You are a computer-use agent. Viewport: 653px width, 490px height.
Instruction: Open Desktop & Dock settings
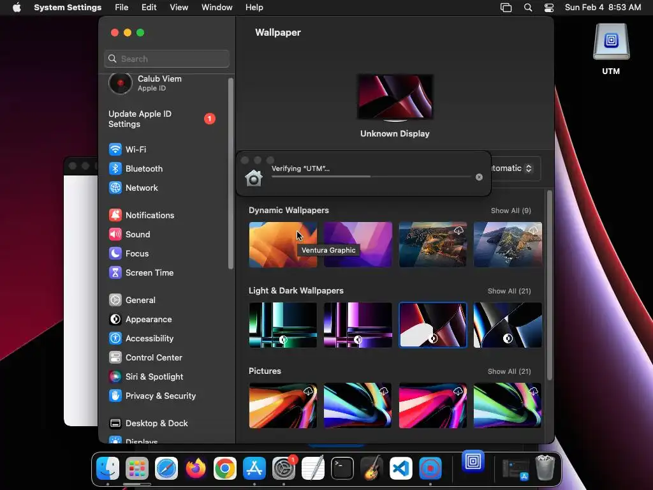148,424
